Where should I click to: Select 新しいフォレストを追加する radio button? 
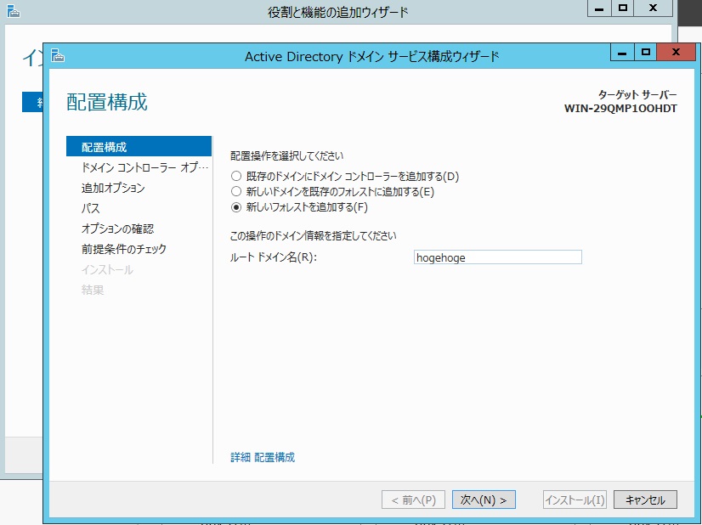236,207
